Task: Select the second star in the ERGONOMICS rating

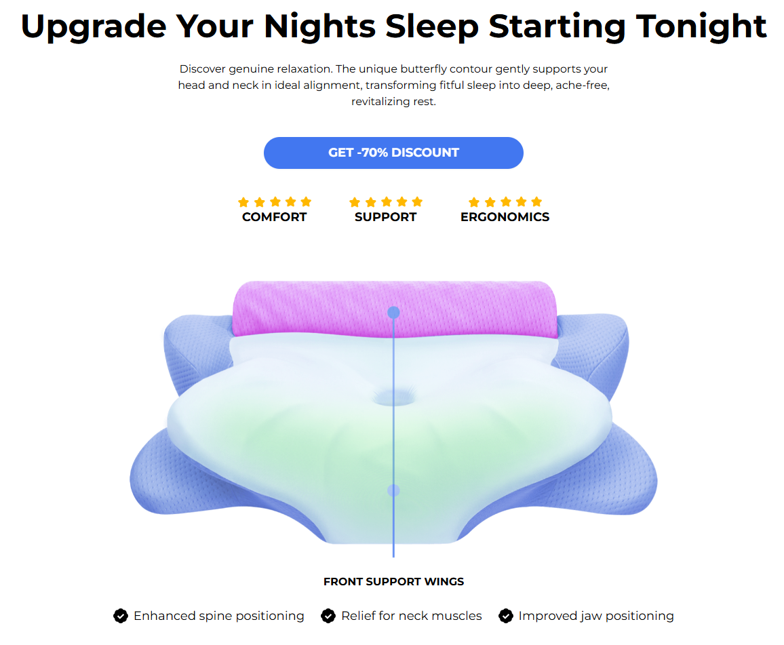Action: 489,201
